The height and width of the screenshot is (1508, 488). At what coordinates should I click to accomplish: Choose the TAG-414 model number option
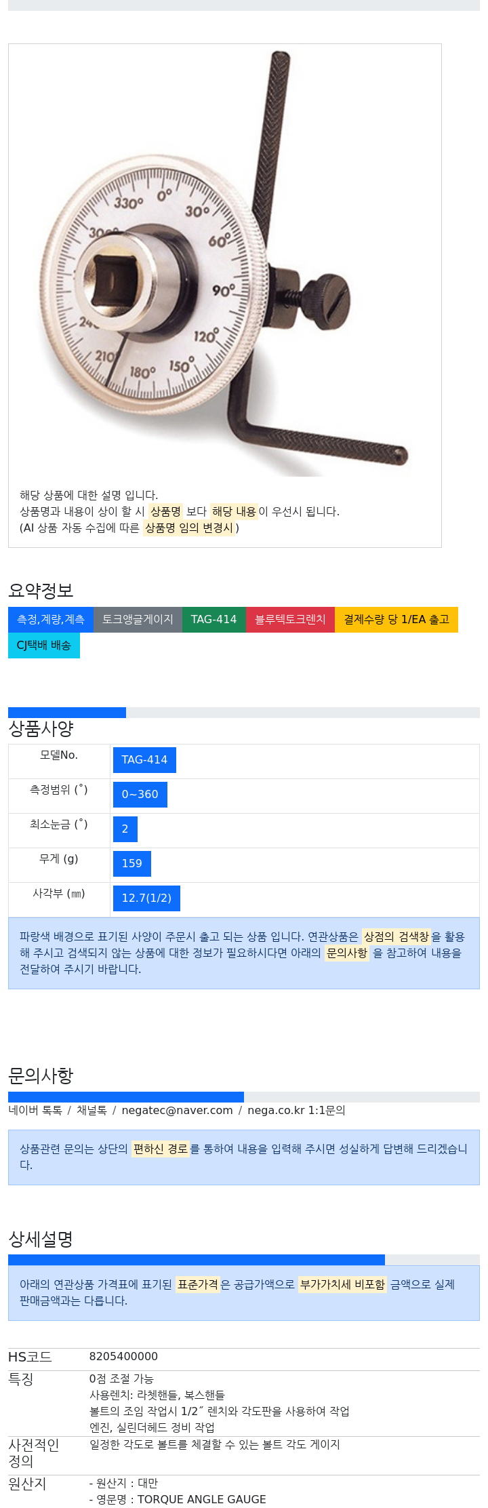click(144, 760)
